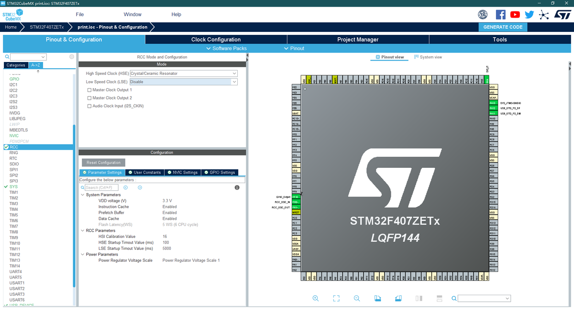Click the GENERATE CODE button
The width and height of the screenshot is (574, 310).
click(503, 27)
